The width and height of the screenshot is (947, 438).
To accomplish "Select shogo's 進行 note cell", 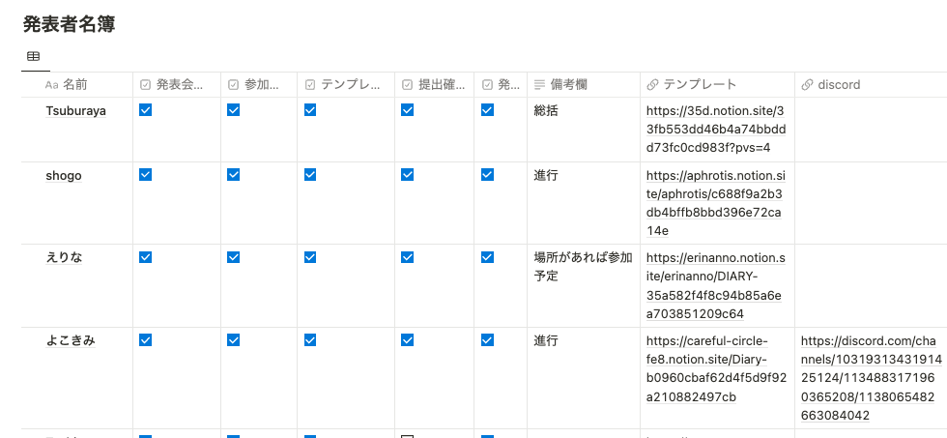I will coord(584,203).
